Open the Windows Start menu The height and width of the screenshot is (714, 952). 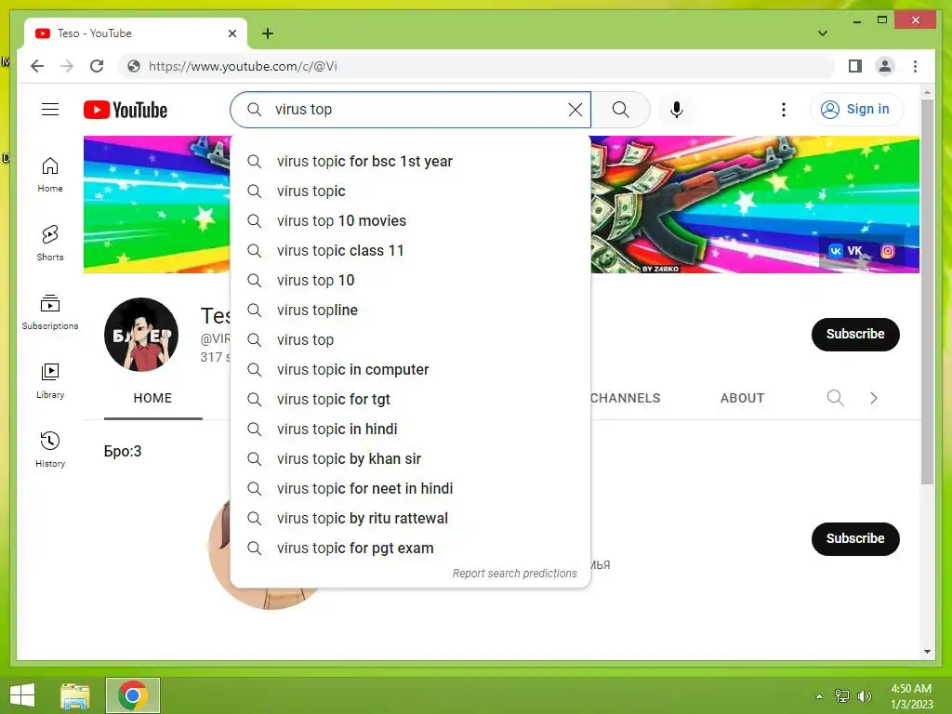tap(22, 695)
